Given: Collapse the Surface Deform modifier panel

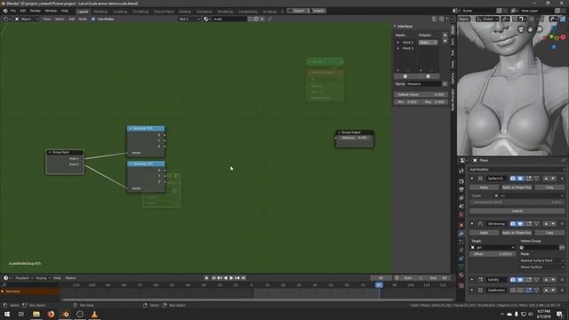Looking at the screenshot, I should coord(472,179).
